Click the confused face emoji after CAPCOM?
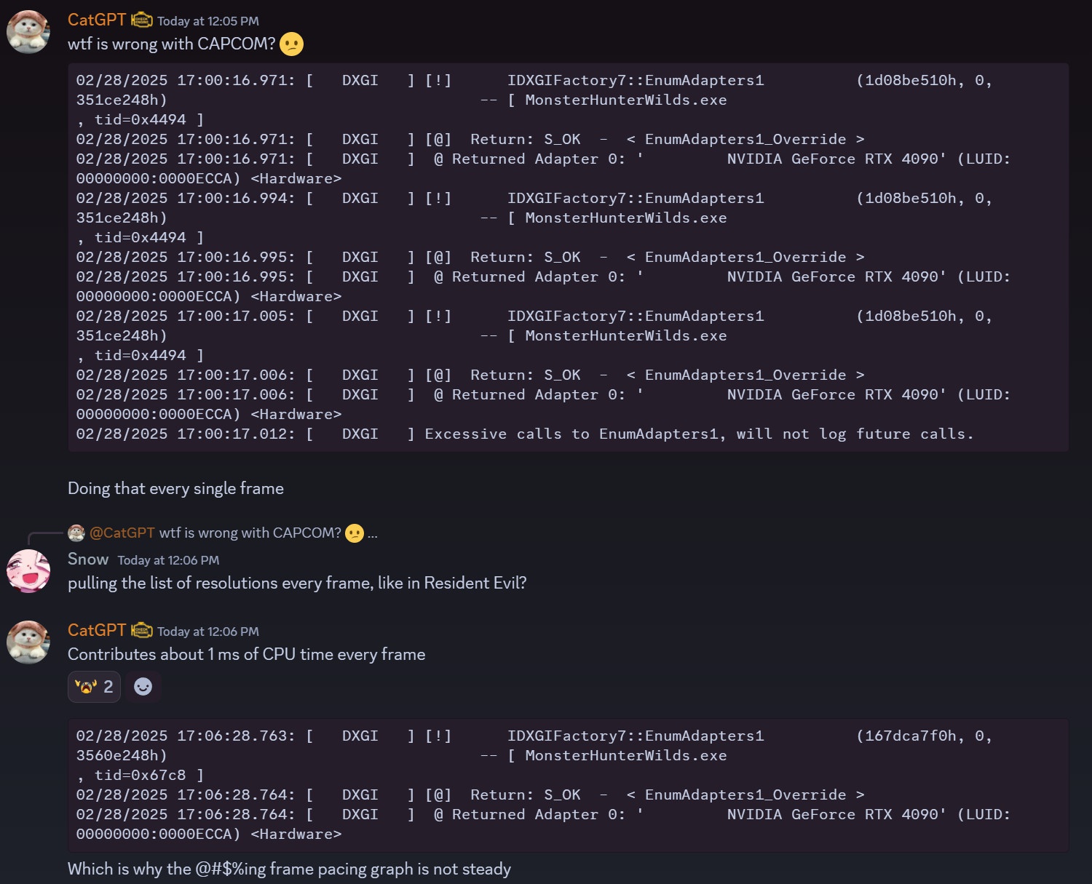This screenshot has height=884, width=1092. click(291, 44)
